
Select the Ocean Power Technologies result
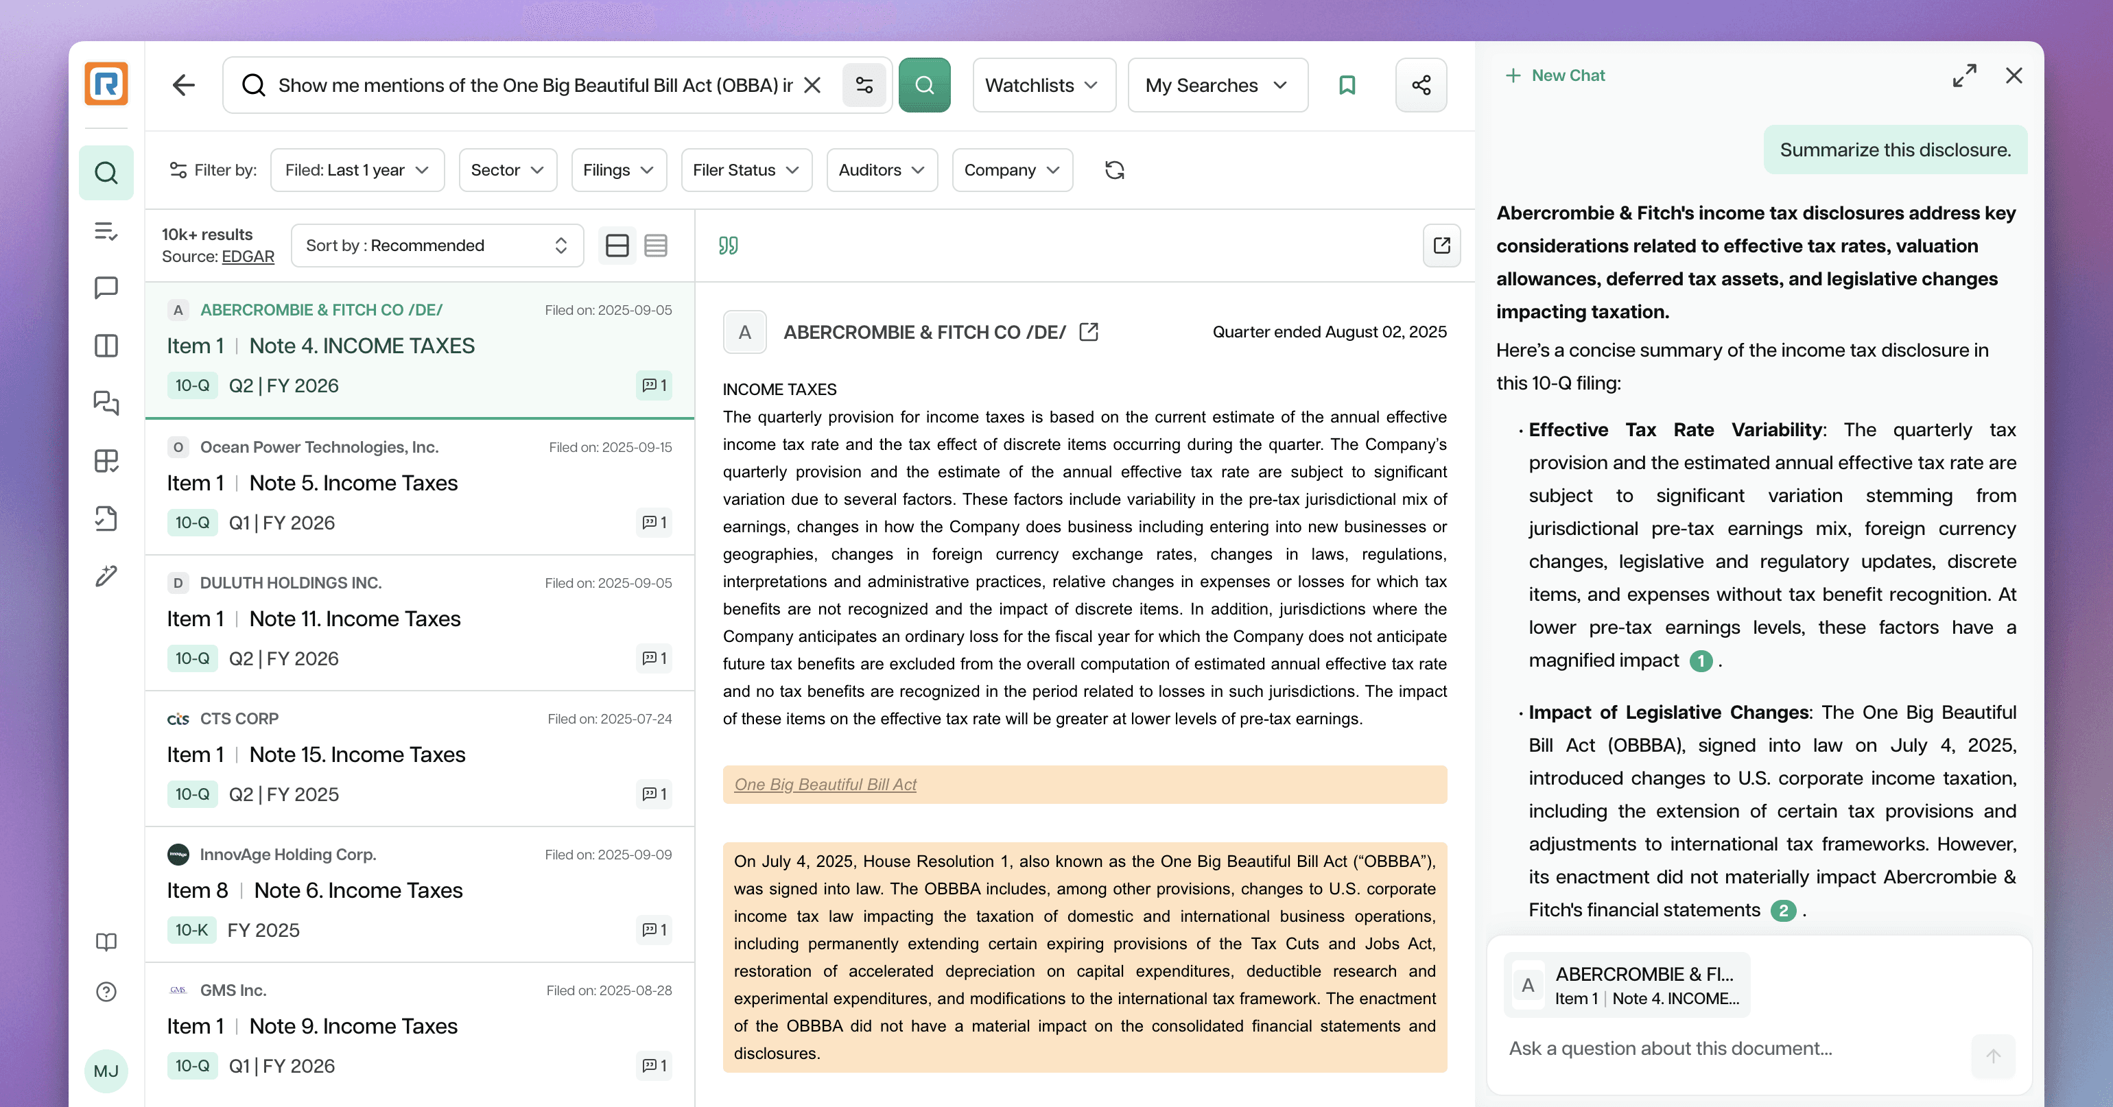419,486
